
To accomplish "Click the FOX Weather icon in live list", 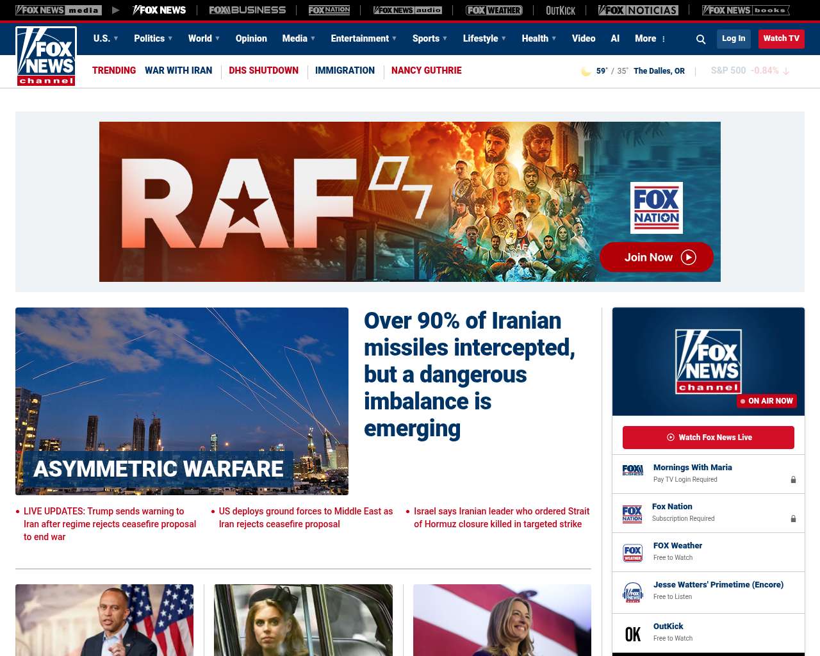I will (x=633, y=553).
